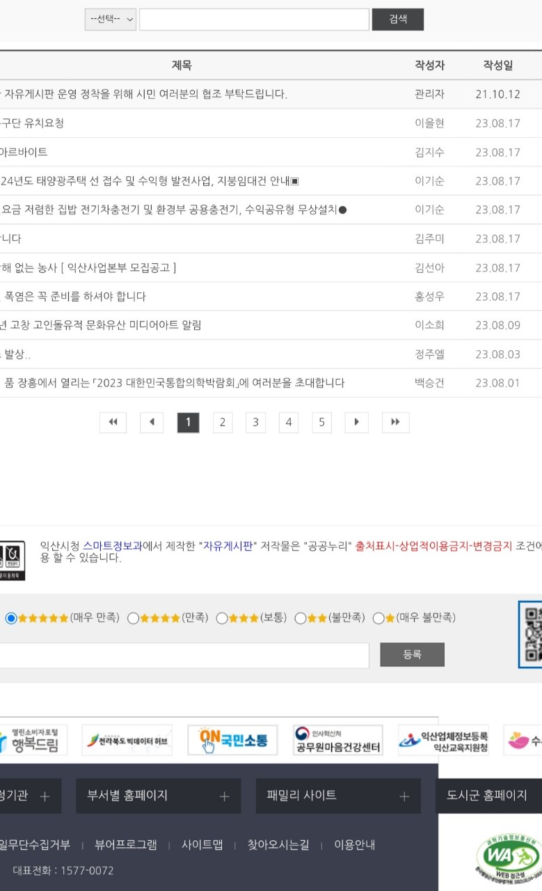Viewport: 542px width, 891px height.
Task: Open 사이트맵 footer link
Action: [202, 845]
